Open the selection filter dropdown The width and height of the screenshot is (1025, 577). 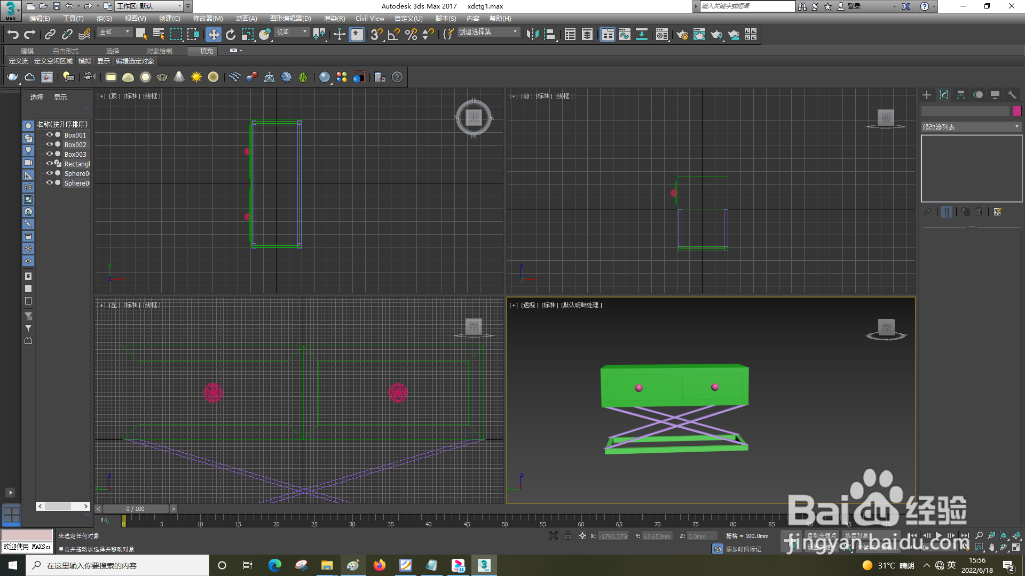(x=115, y=32)
